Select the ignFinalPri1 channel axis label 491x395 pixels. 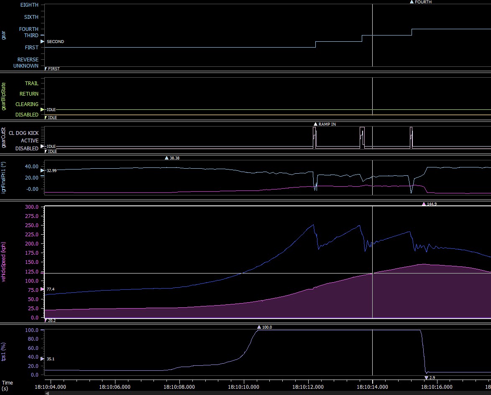pyautogui.click(x=4, y=177)
